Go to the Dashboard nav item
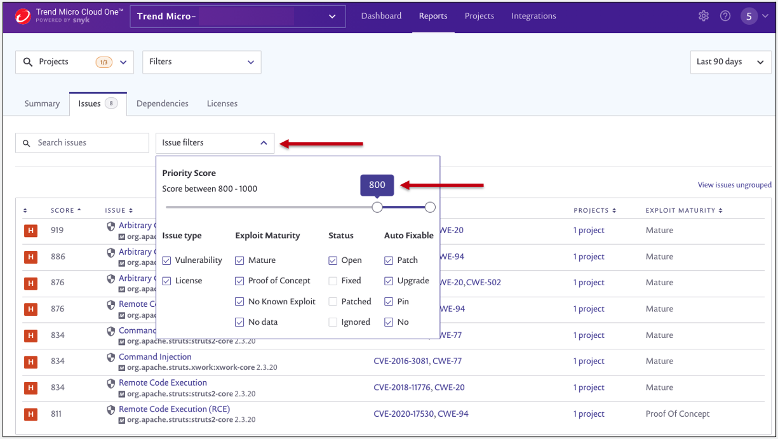The image size is (778, 439). click(x=381, y=17)
